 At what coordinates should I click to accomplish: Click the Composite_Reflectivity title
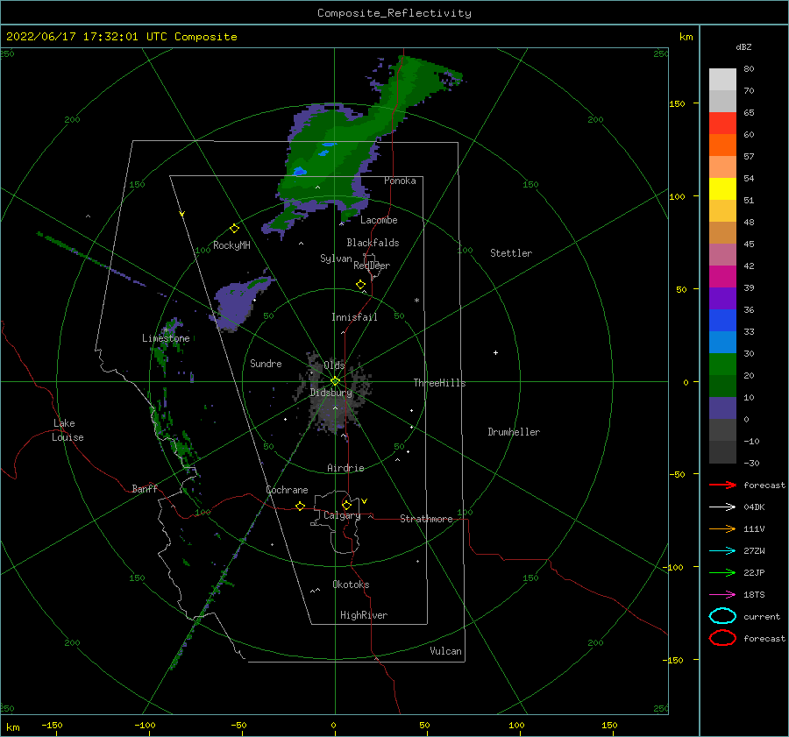pos(394,13)
